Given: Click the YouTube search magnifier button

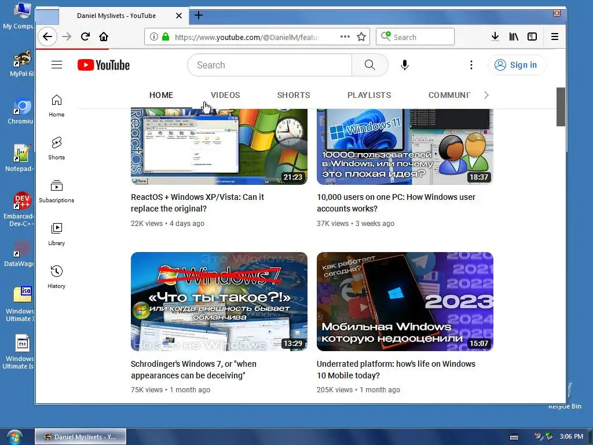Looking at the screenshot, I should click(x=370, y=65).
